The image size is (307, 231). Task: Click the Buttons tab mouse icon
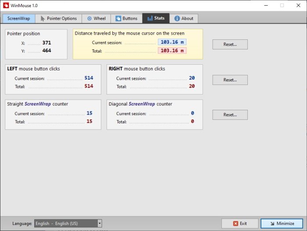pyautogui.click(x=118, y=18)
